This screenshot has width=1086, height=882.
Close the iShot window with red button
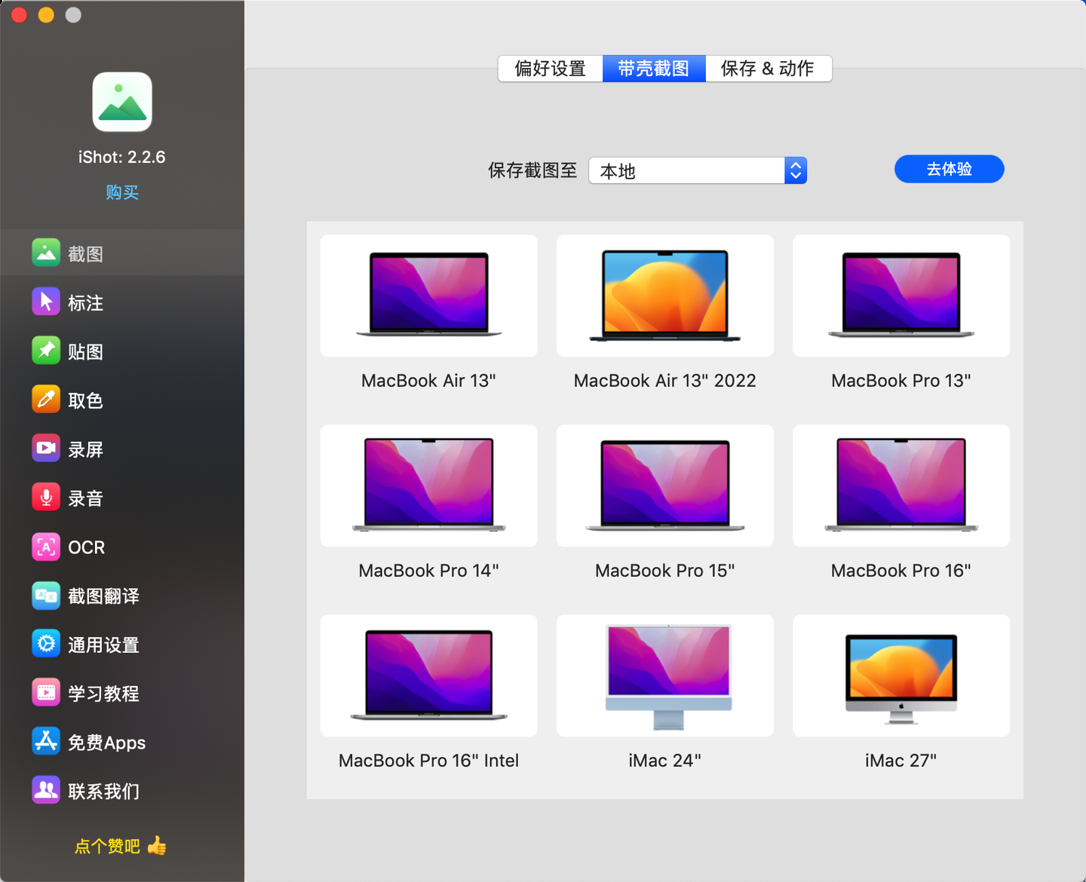(x=19, y=15)
